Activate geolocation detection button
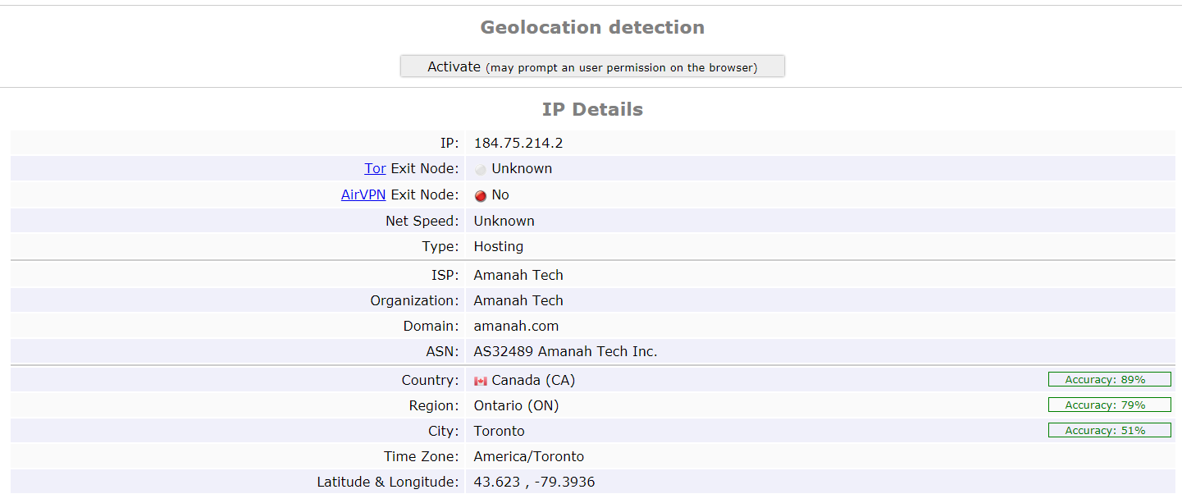1182x494 pixels. click(x=592, y=66)
